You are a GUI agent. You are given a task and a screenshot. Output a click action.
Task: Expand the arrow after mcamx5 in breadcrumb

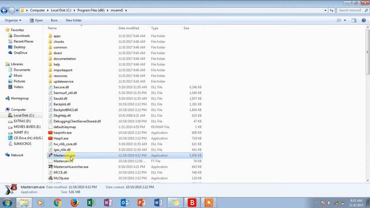pos(126,10)
